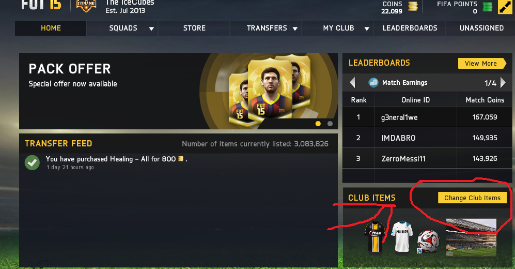Open the Leaderboards tab
The image size is (515, 269).
click(410, 28)
